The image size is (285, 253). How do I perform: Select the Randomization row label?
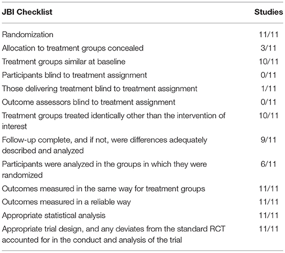point(28,35)
